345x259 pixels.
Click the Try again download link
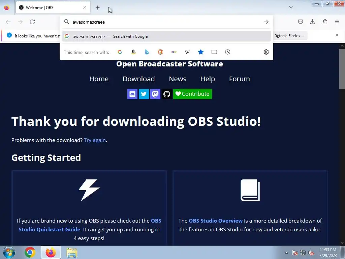click(x=95, y=140)
